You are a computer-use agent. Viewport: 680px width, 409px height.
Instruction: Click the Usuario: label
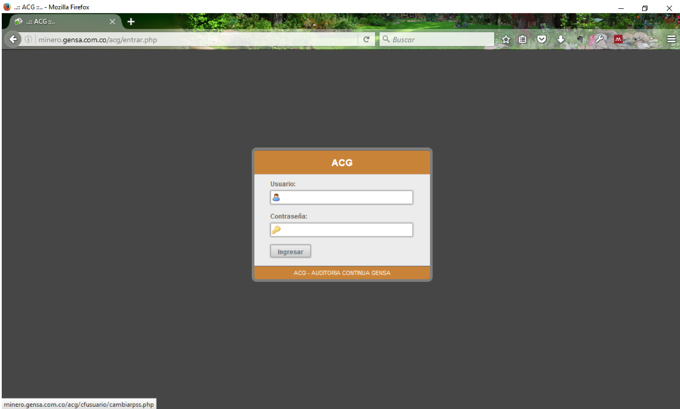[x=283, y=184]
